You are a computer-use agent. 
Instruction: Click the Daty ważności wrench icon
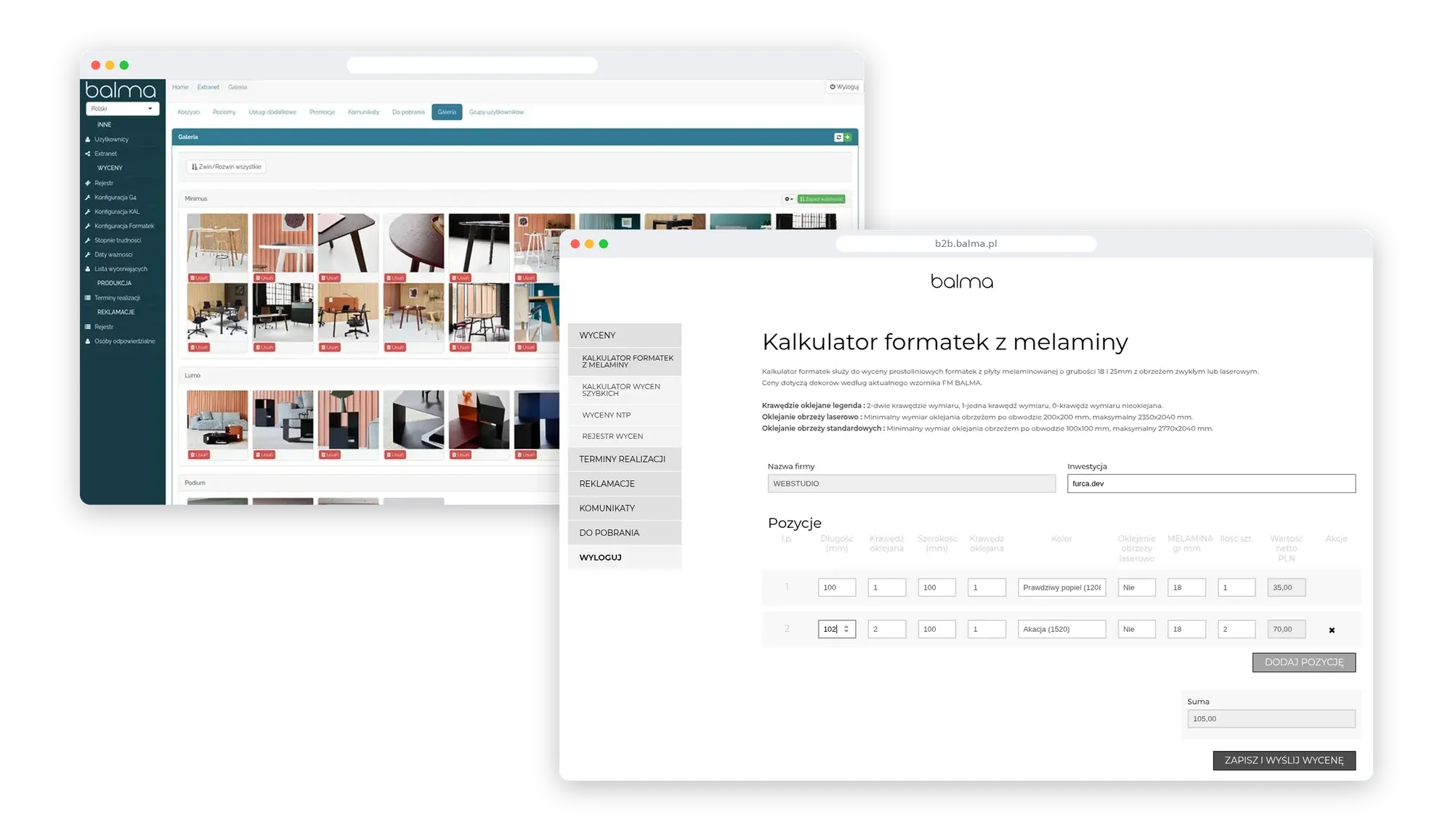[x=88, y=255]
